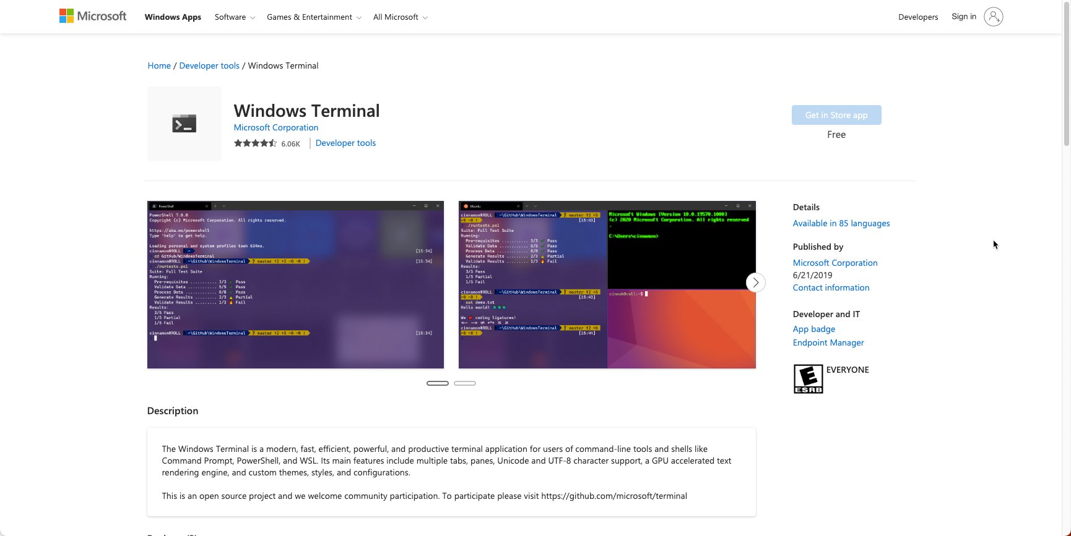Open Developer tools category link beside rating
This screenshot has width=1071, height=536.
pos(345,143)
